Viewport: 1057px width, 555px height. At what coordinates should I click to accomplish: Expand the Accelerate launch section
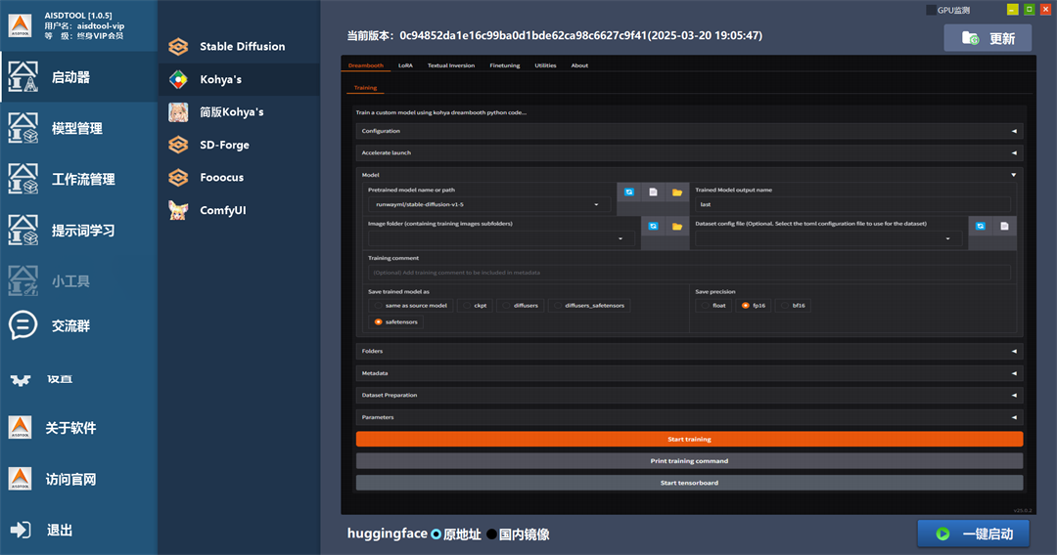pyautogui.click(x=689, y=152)
